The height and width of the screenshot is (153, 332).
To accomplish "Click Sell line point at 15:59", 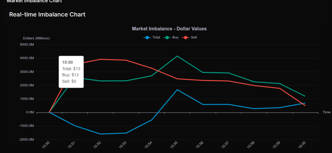I will 279,88.
